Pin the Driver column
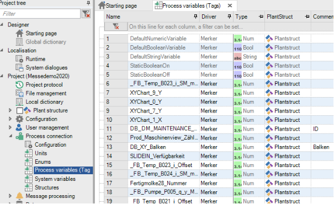 [229, 17]
